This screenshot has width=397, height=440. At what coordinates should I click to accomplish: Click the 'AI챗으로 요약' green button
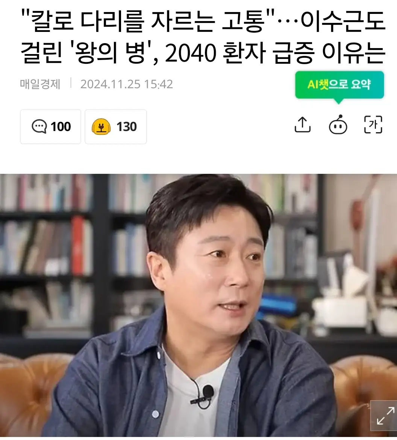click(x=339, y=85)
